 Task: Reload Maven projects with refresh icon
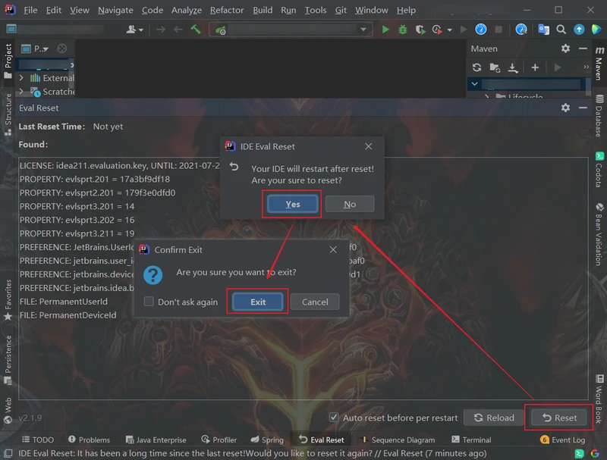(476, 67)
